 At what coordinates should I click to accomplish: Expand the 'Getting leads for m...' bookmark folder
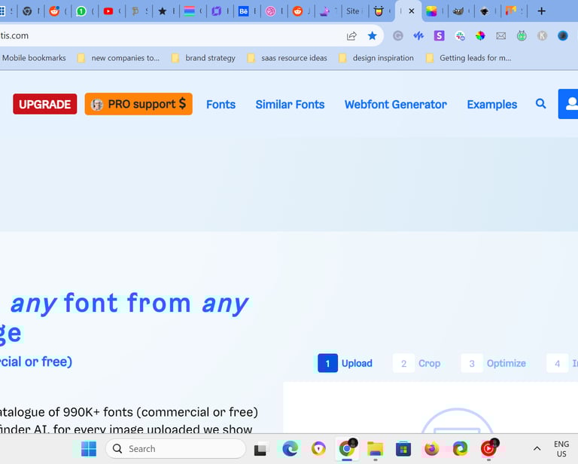469,58
